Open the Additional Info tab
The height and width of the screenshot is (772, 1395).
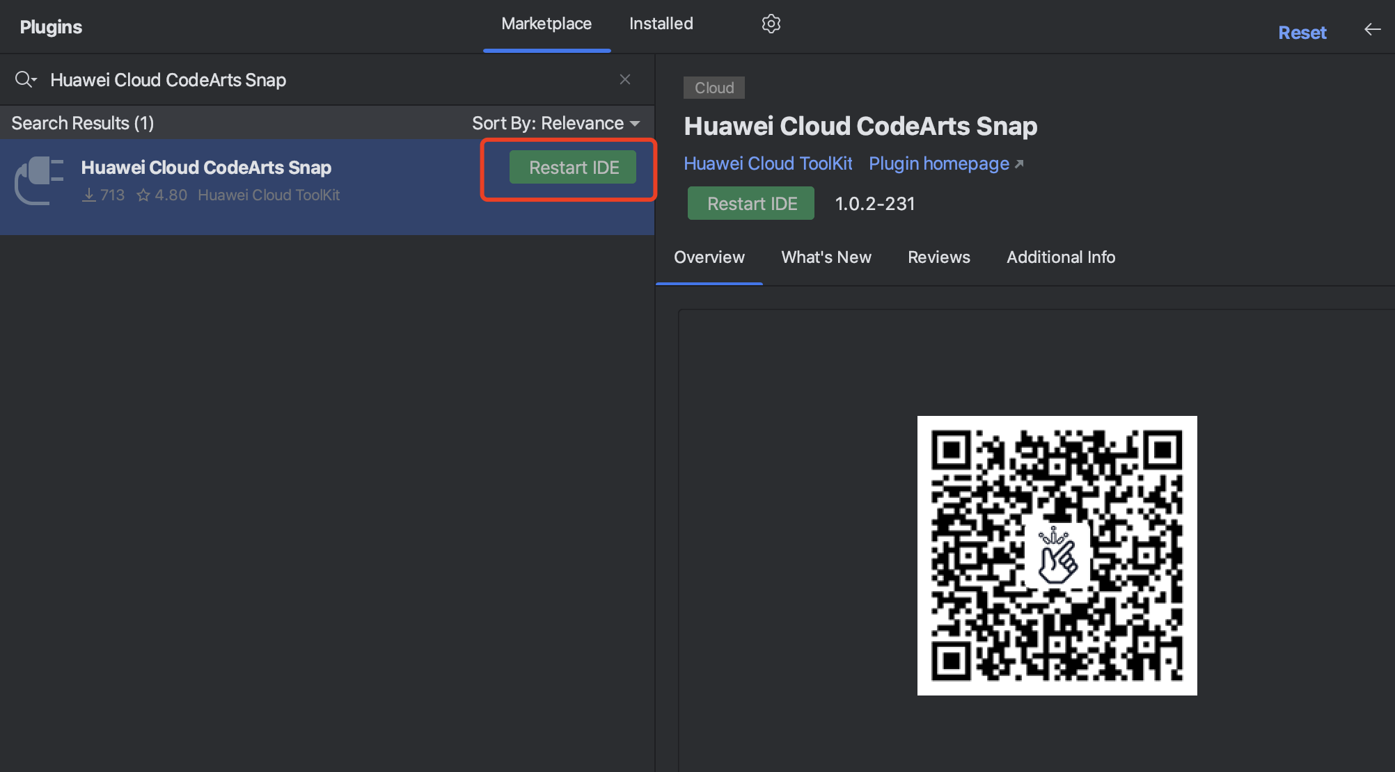pyautogui.click(x=1060, y=257)
